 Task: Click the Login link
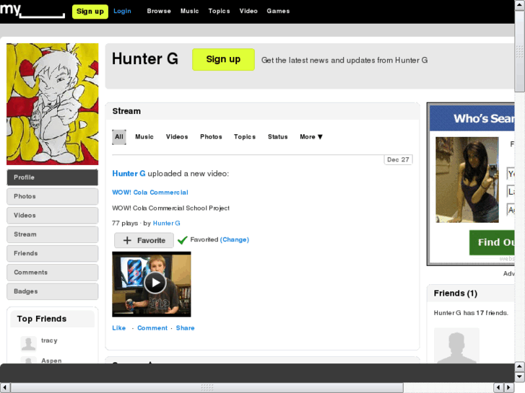click(x=122, y=11)
